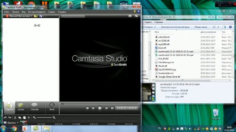Click the Redo arrow in the timeline toolbar
236x132 pixels.
(10, 118)
